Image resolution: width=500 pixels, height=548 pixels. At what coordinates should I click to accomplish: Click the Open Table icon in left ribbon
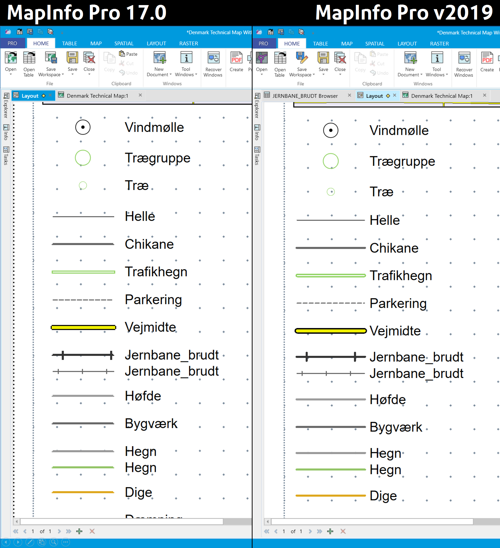click(29, 58)
